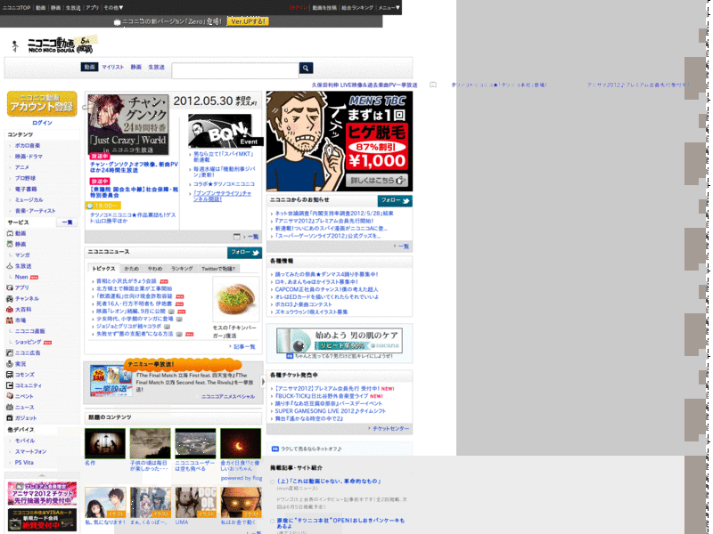Open 大百科 service icon in sidebar
The height and width of the screenshot is (534, 713).
click(10, 310)
